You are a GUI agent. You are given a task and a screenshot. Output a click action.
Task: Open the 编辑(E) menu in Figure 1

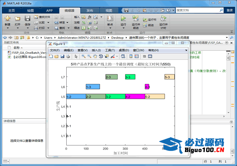point(69,50)
